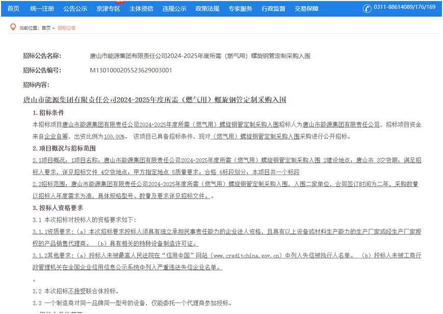Viewport: 443px width, 314px height.
Task: Open the 交易保障 navigation item
Action: 306,9
